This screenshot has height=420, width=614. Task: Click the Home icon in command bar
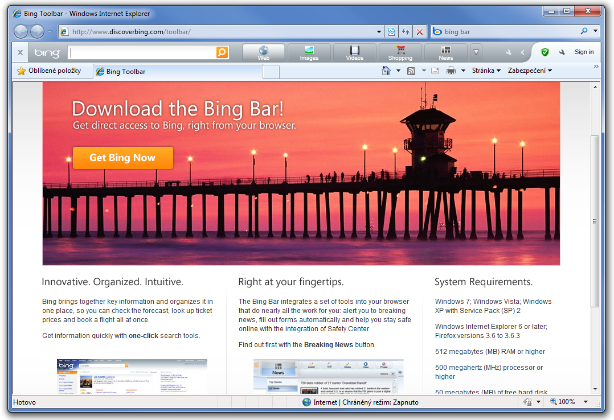point(386,71)
